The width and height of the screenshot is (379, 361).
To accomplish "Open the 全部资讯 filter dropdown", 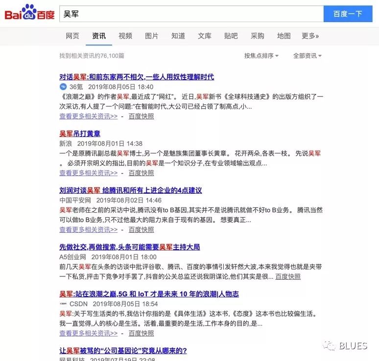I will coord(307,56).
